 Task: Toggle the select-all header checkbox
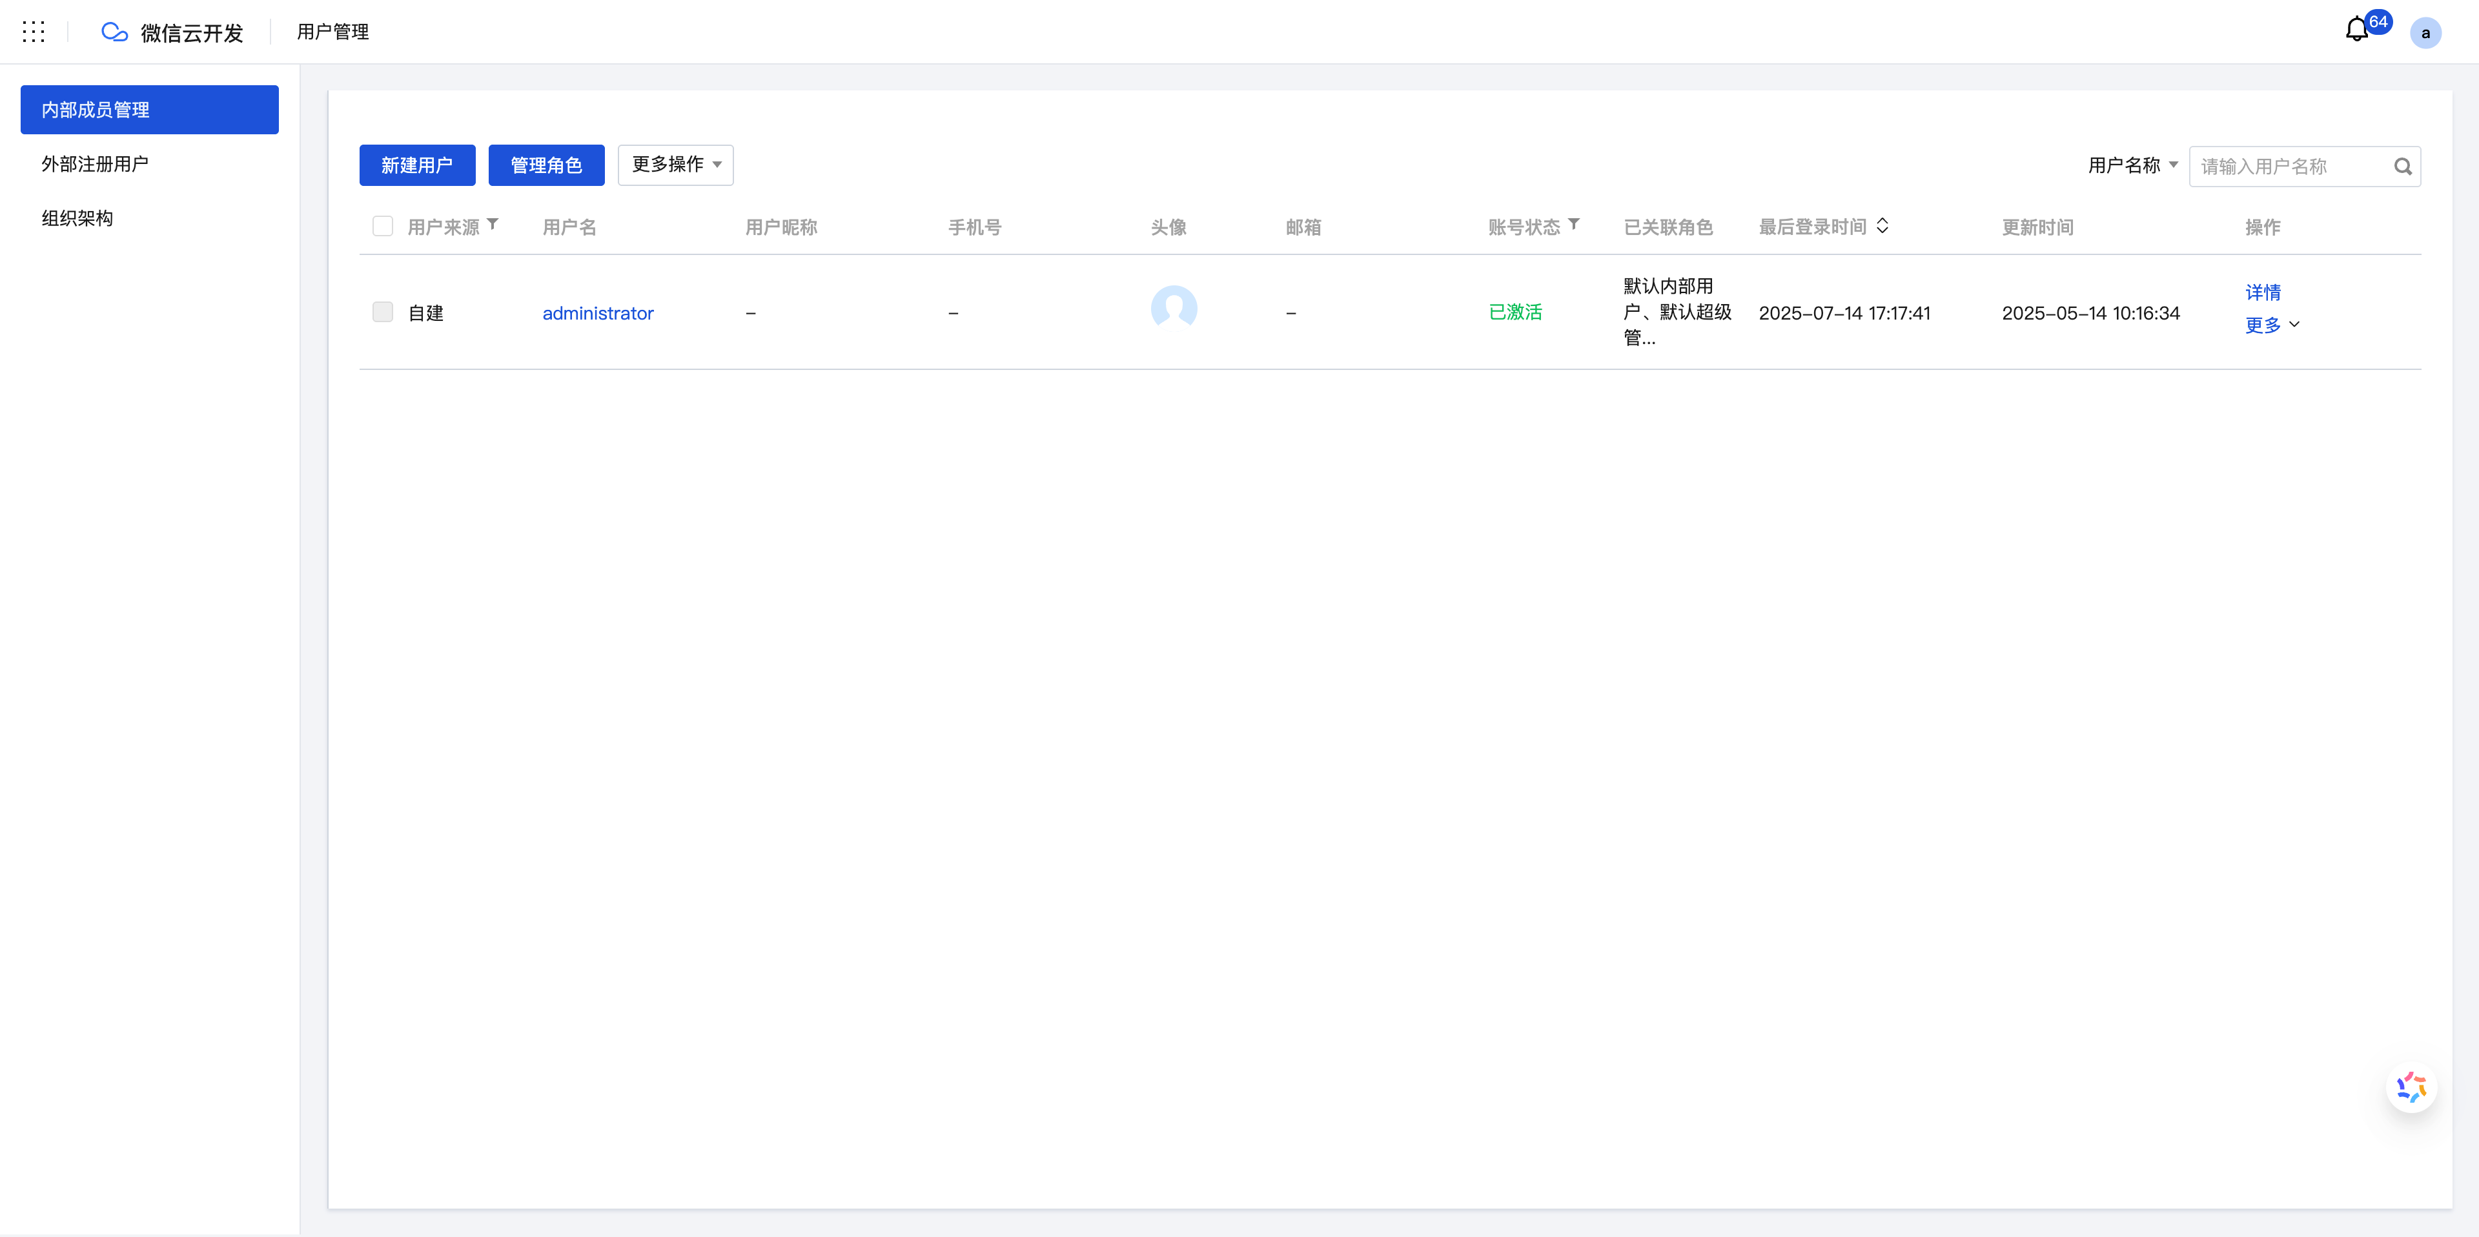[382, 226]
